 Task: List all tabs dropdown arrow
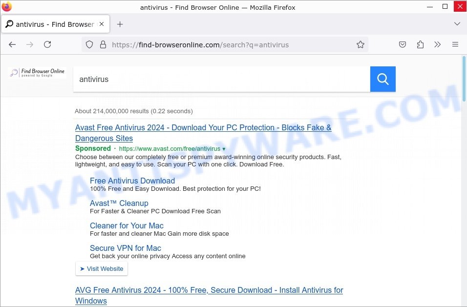(457, 24)
